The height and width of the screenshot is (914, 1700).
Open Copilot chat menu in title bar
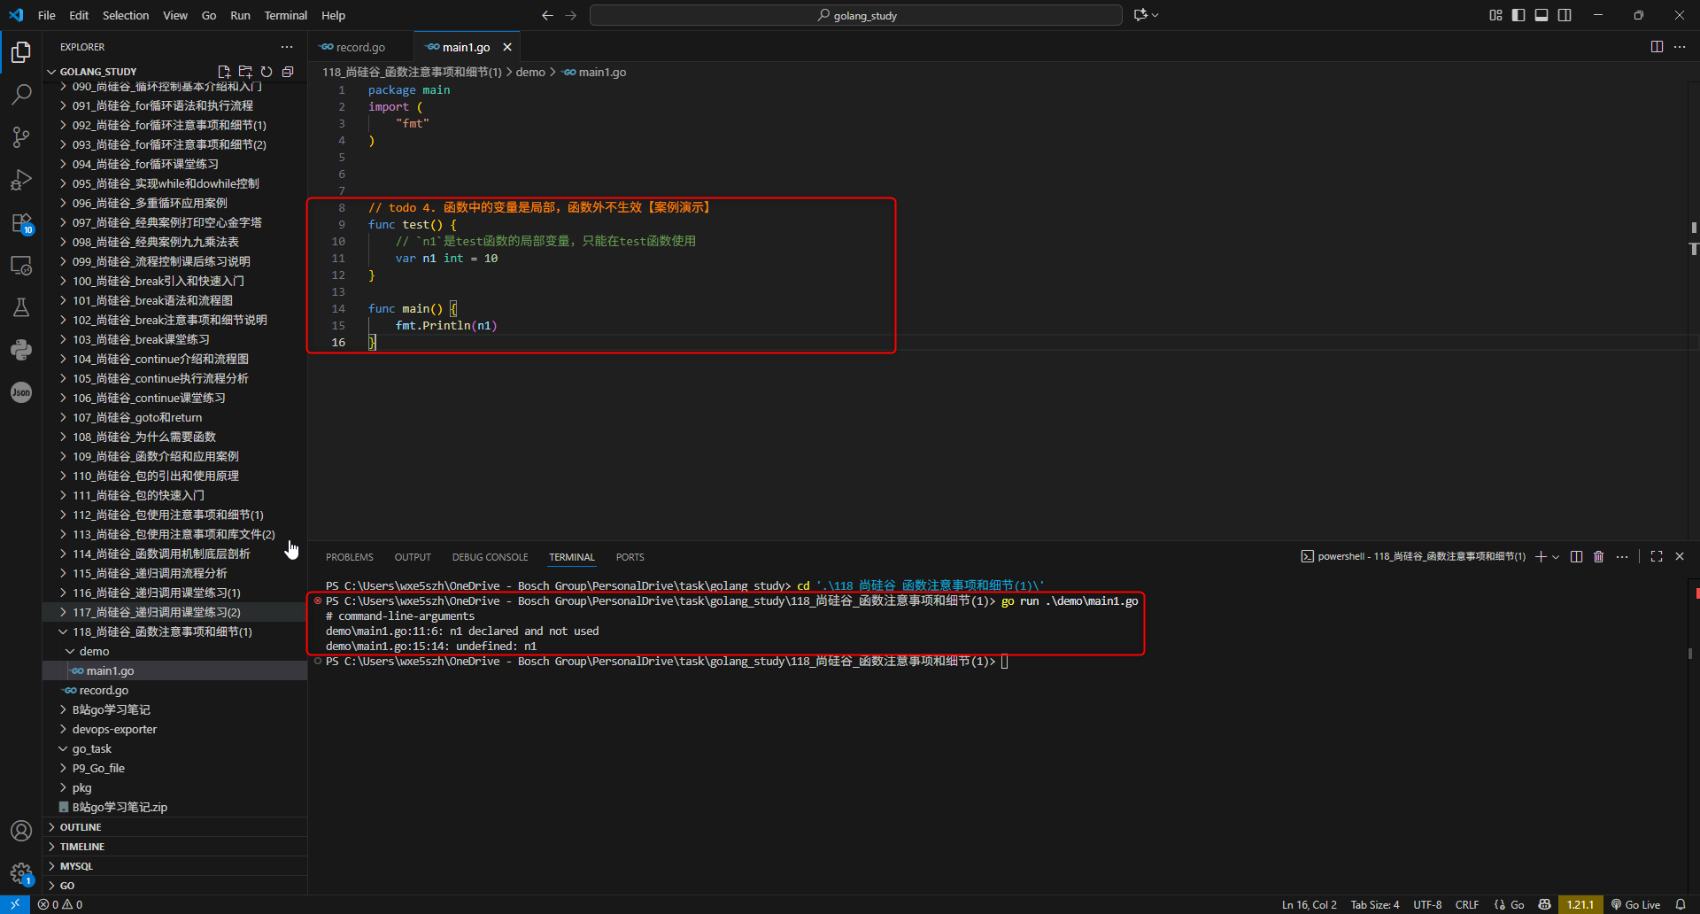click(1146, 15)
